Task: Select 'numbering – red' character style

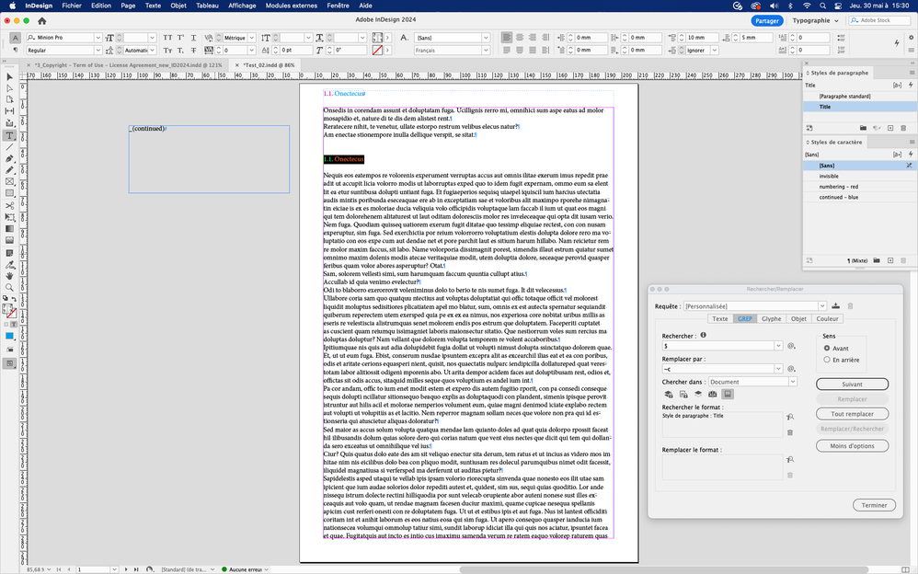Action: point(841,187)
